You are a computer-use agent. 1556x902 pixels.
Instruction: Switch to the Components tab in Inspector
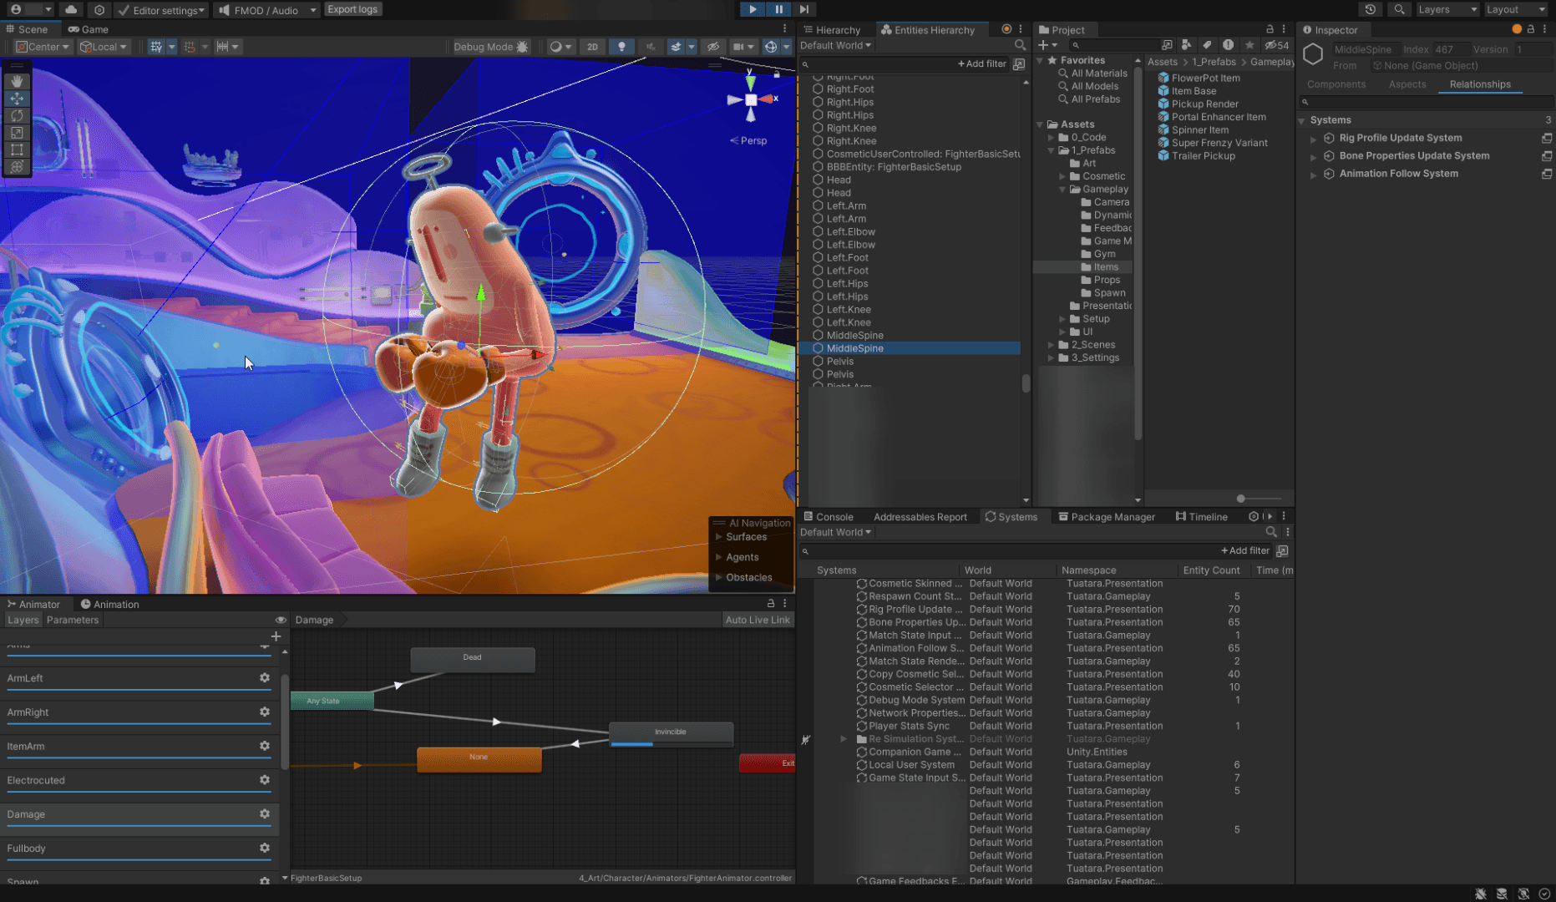[x=1336, y=84]
